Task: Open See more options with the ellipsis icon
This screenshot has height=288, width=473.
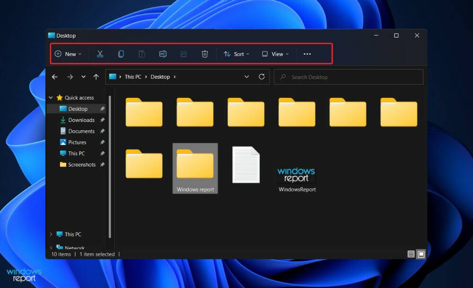Action: point(307,54)
